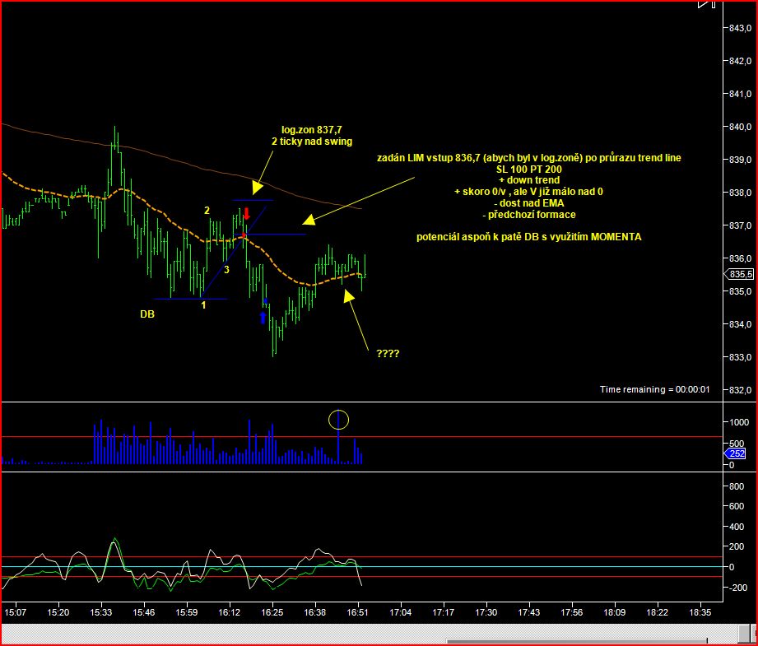Click the 'log.zon 837,7' annotation text
The height and width of the screenshot is (646, 758).
point(312,129)
